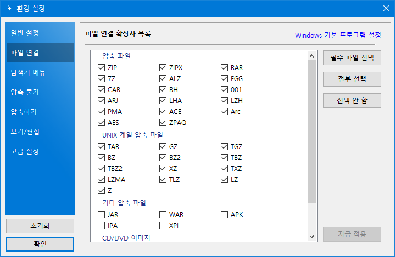Enable the IPA checkbox
The width and height of the screenshot is (395, 257).
(101, 225)
